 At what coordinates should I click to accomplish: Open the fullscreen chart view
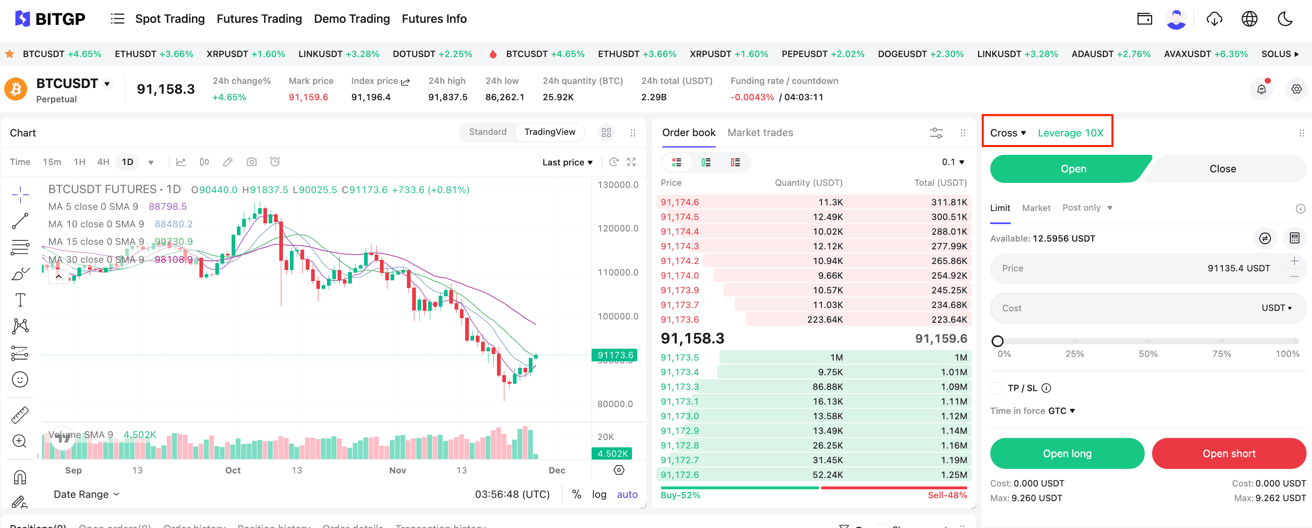[x=632, y=162]
